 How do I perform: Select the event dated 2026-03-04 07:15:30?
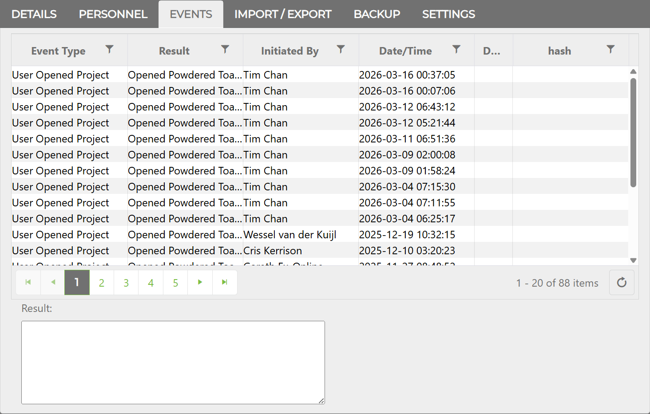click(x=320, y=186)
